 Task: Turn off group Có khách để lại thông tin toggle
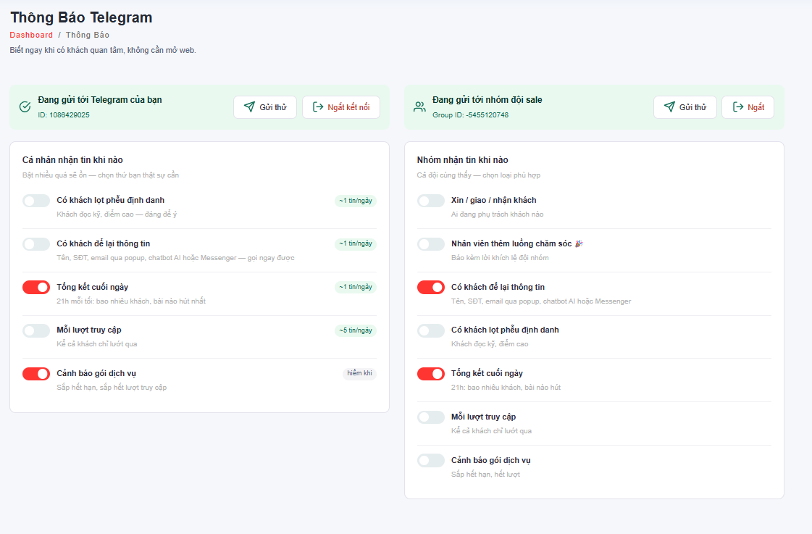click(431, 288)
